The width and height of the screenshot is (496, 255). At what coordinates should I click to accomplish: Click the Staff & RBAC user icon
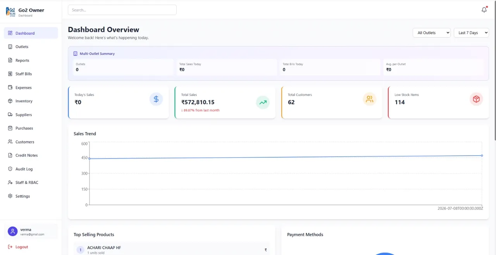coord(10,183)
